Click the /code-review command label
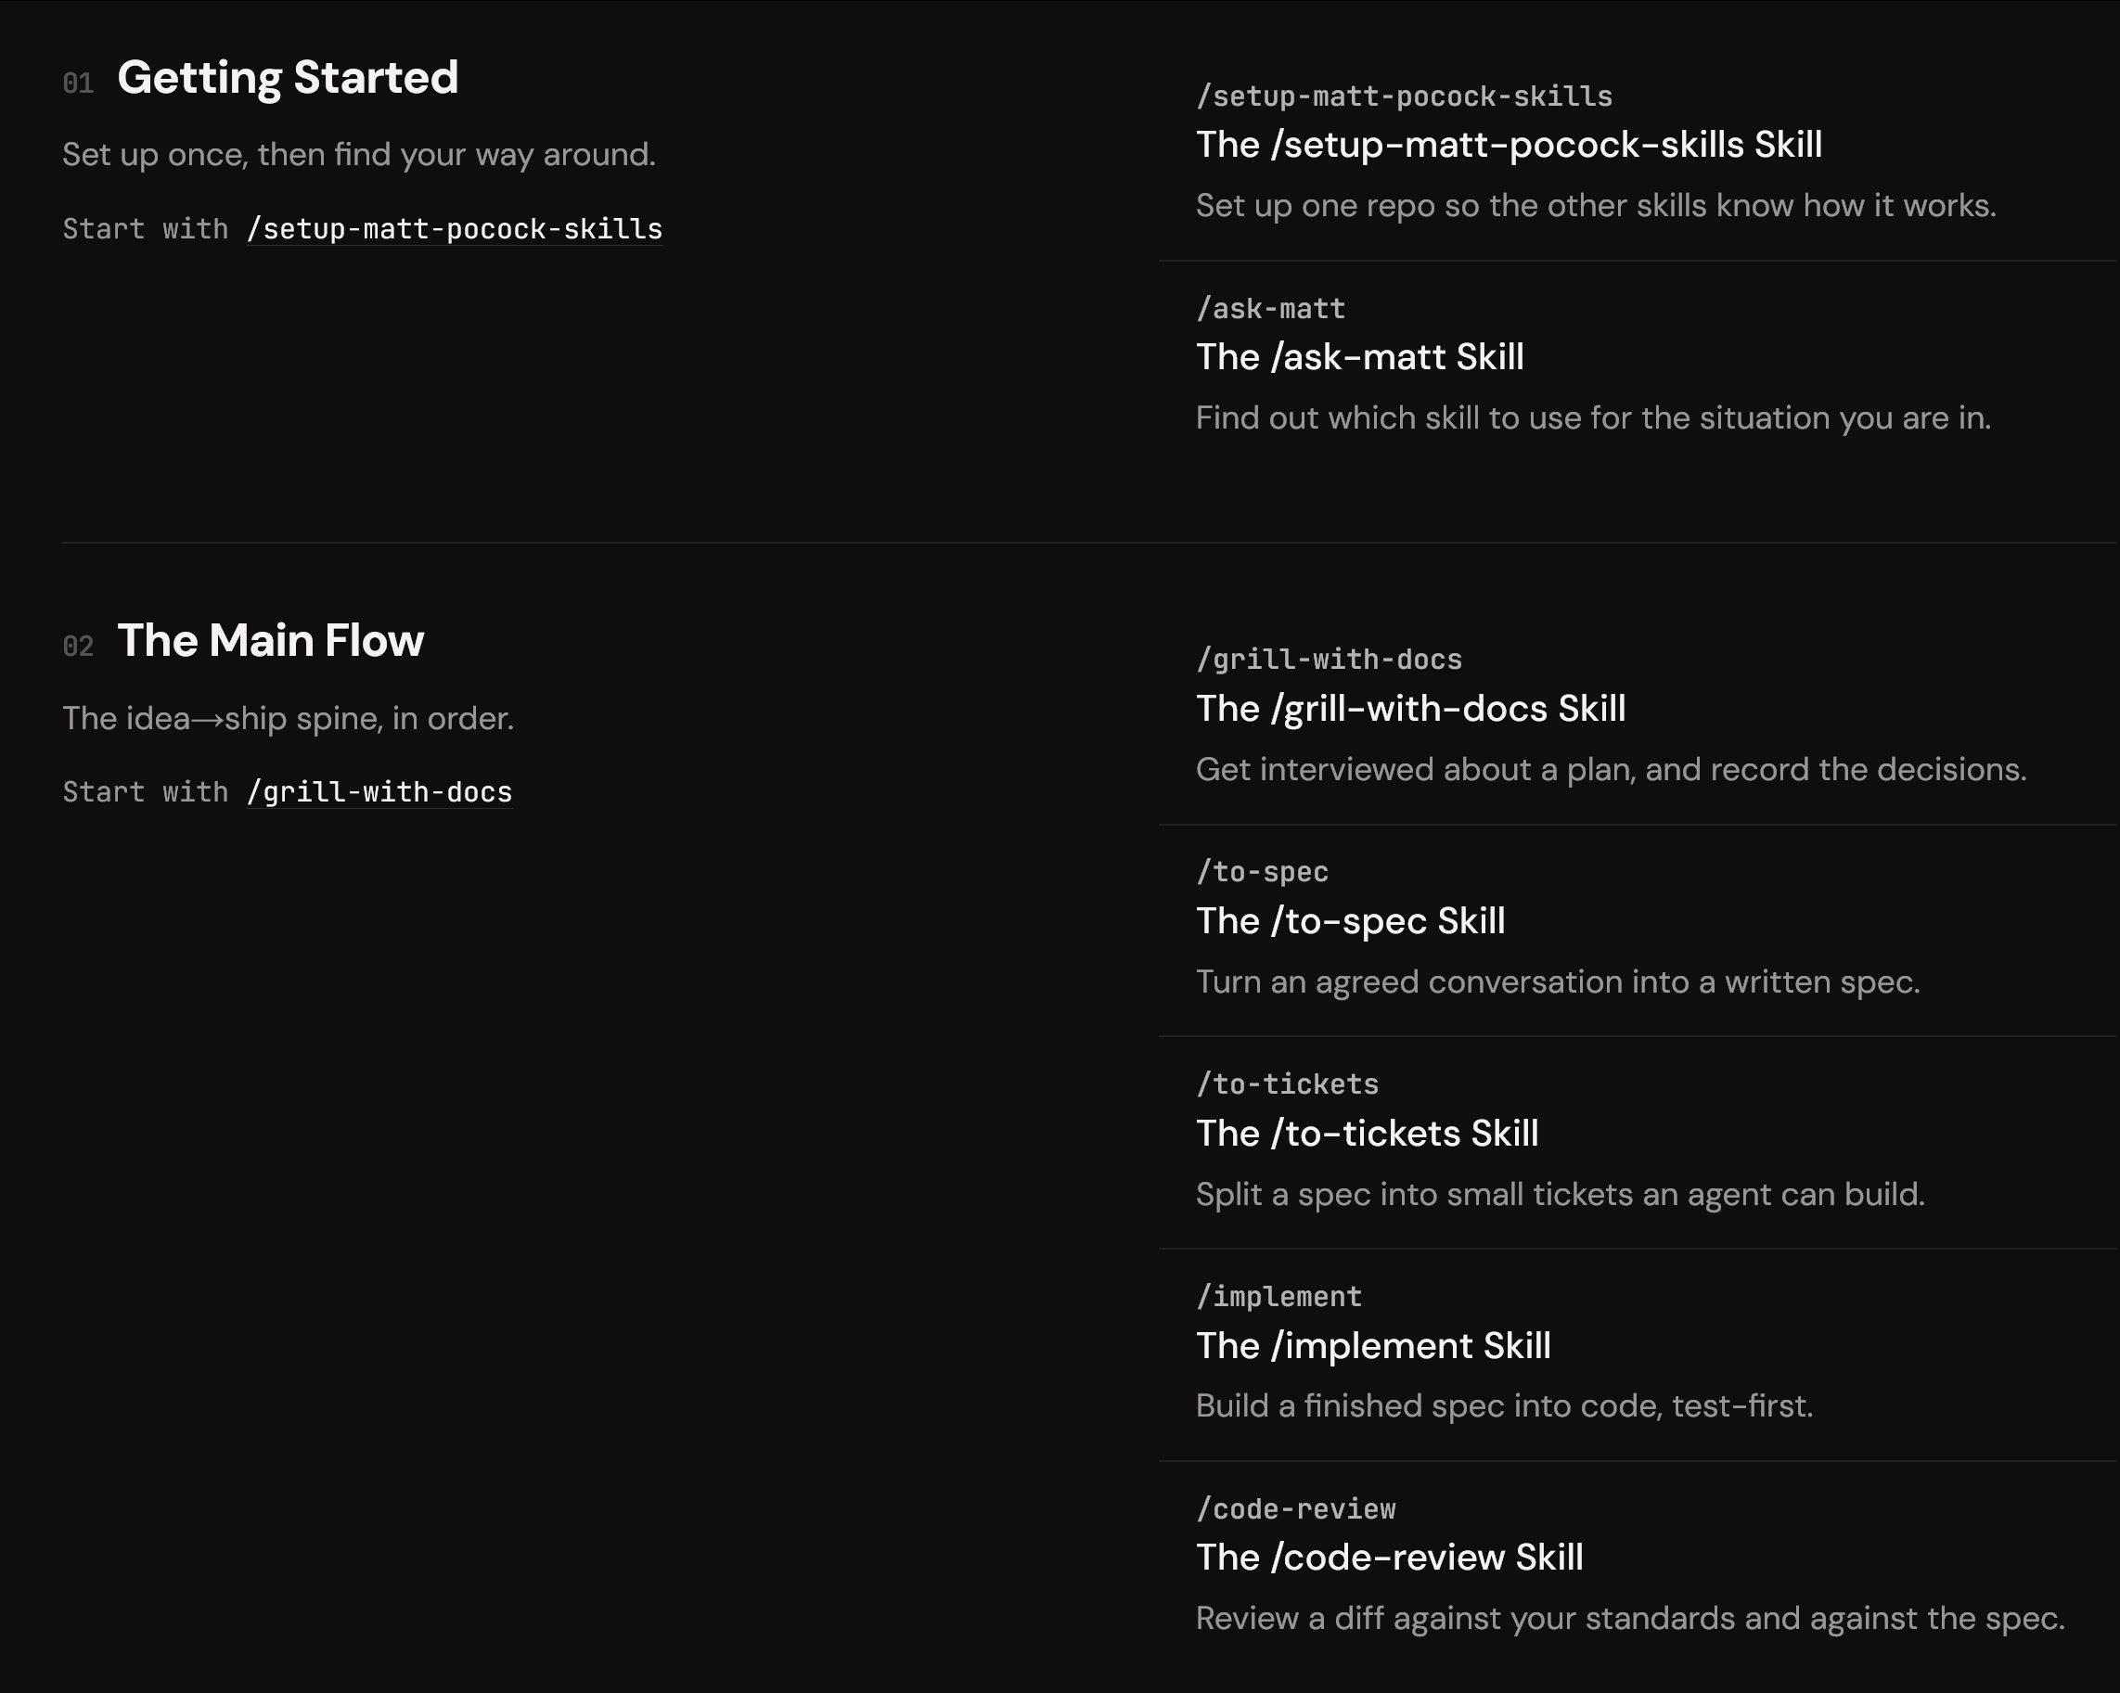Viewport: 2120px width, 1693px height. [1295, 1509]
